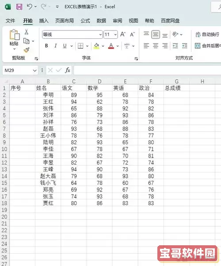
Task: Switch to the 视图 tab
Action: click(x=133, y=21)
